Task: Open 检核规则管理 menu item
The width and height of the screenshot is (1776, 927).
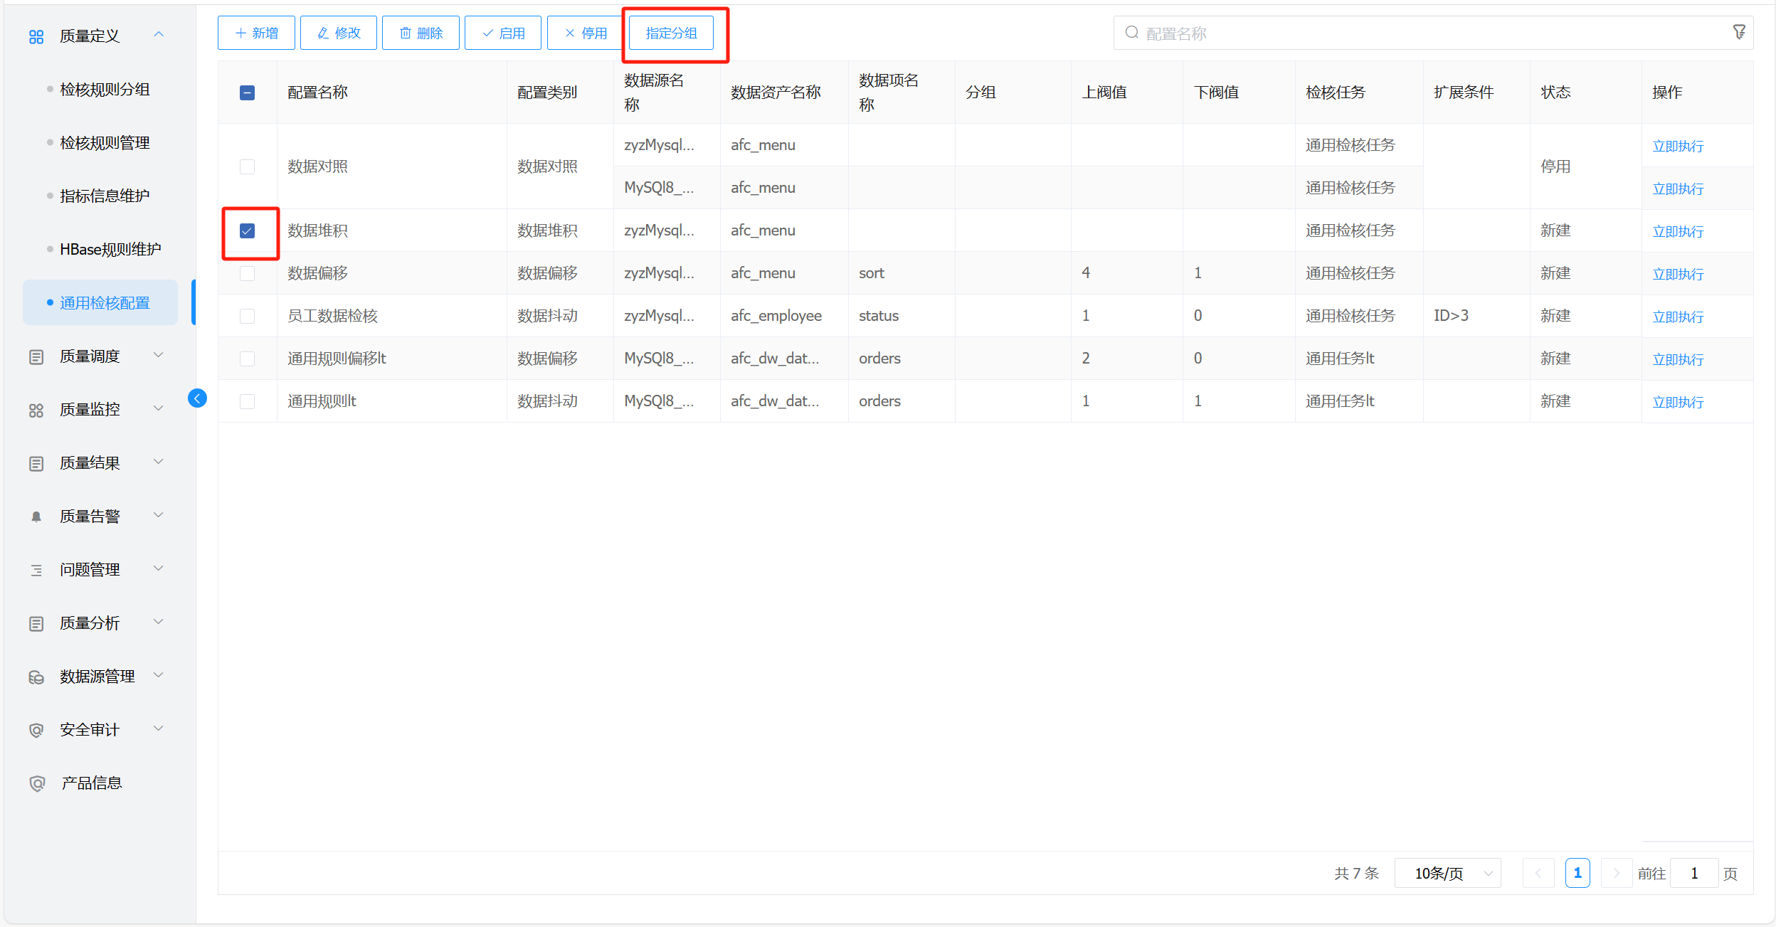Action: [105, 142]
